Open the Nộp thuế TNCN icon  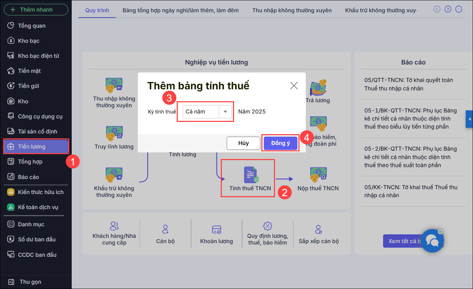pos(318,175)
